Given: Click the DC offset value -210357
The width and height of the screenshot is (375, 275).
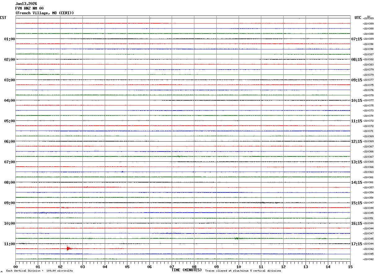Looking at the screenshot, I should click(x=368, y=187).
